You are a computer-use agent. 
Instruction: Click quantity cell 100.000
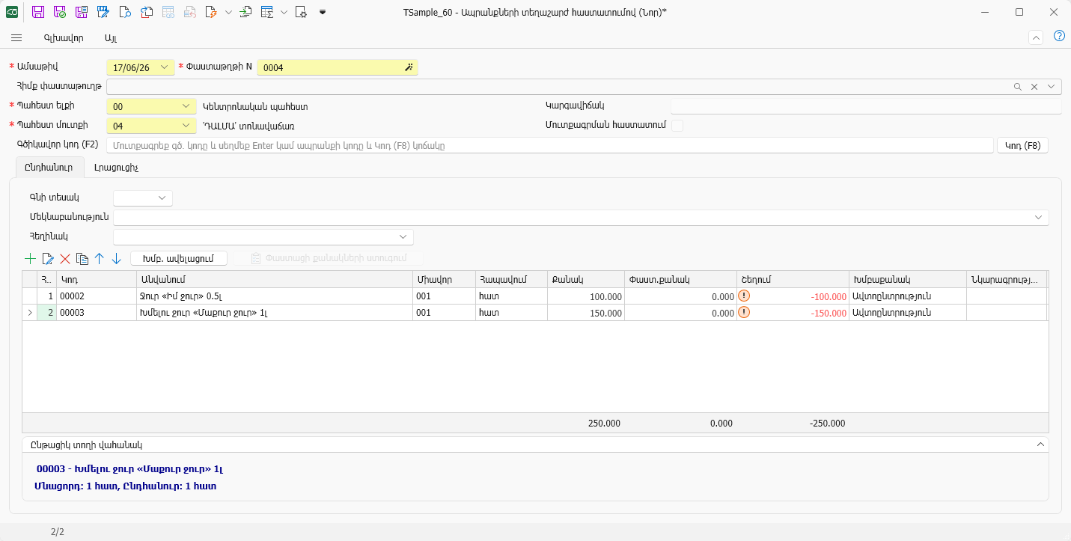coord(586,296)
